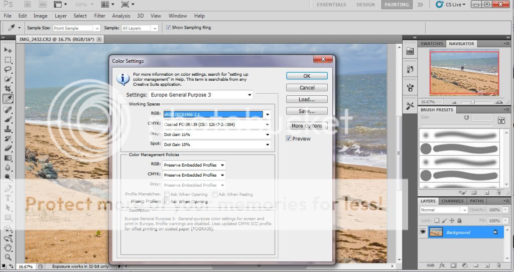Toggle the Preview checkbox
Viewport: 514px width, 272px height.
(289, 139)
